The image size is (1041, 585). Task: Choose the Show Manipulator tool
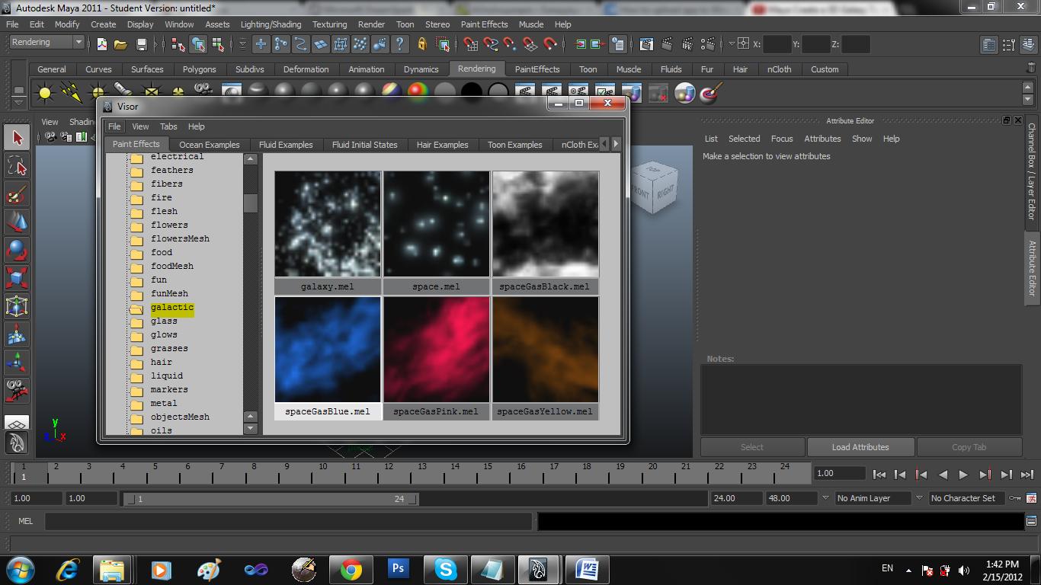tap(17, 363)
